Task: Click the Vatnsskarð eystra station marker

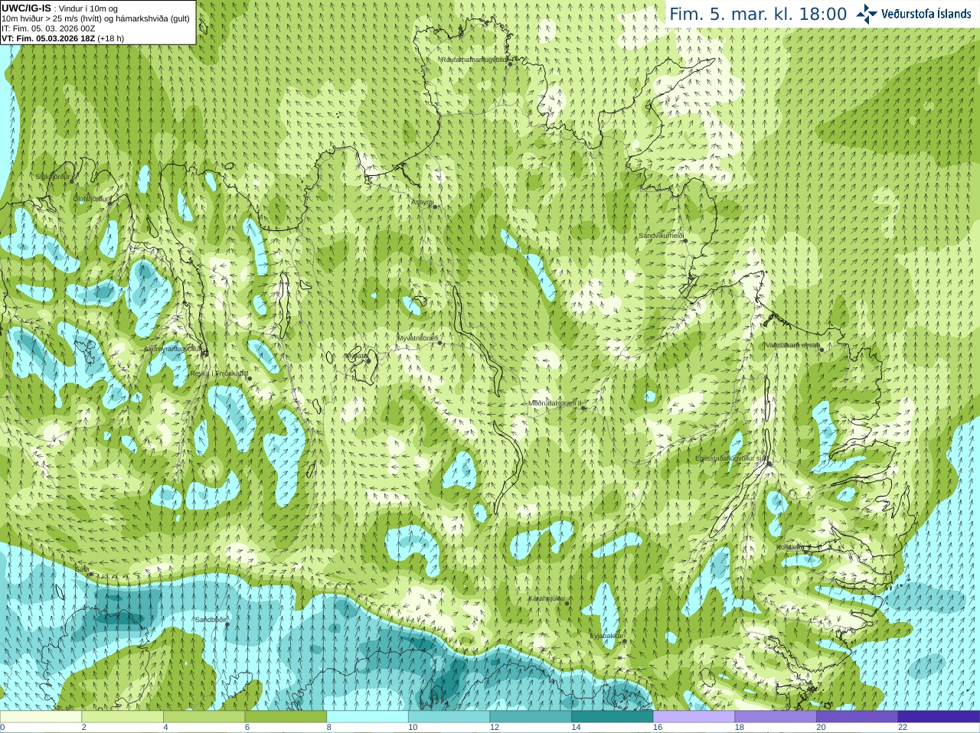Action: click(x=822, y=350)
